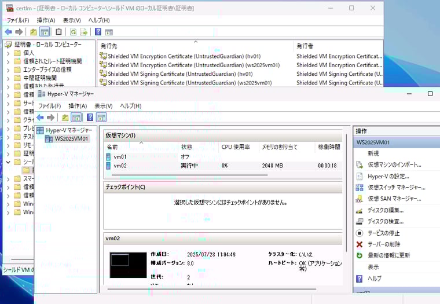Sort certificates by 発行先 column
Screen dimensions: 440x304
pos(196,46)
